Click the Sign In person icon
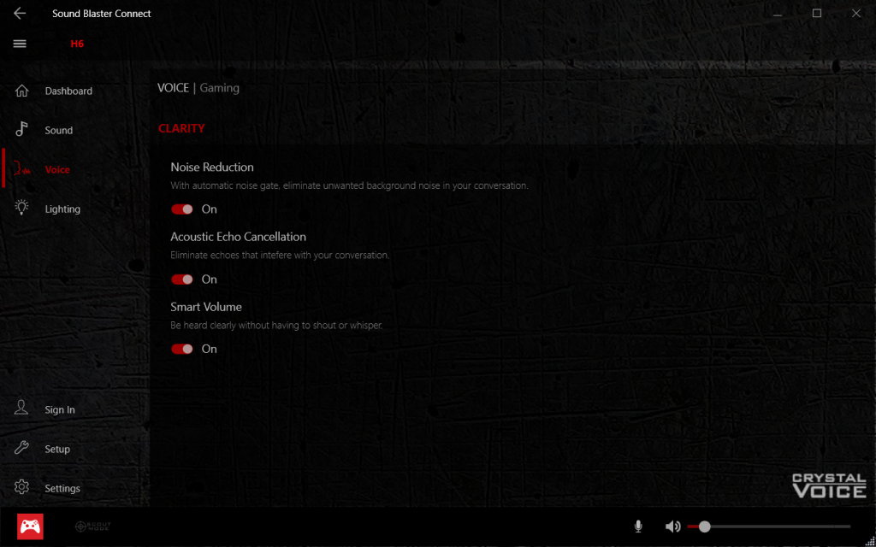 pos(21,408)
